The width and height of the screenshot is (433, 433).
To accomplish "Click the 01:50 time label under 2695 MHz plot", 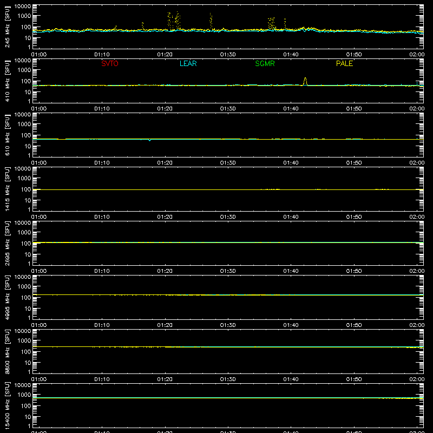I will [x=354, y=271].
